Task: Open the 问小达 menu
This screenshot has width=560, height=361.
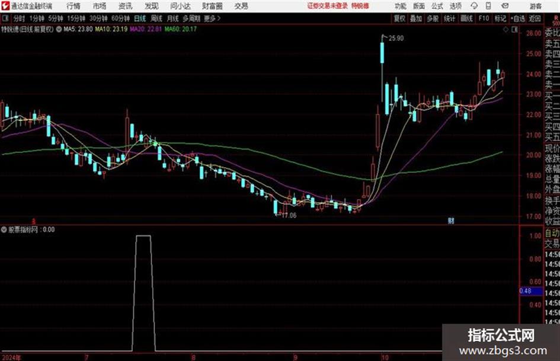Action: 180,6
